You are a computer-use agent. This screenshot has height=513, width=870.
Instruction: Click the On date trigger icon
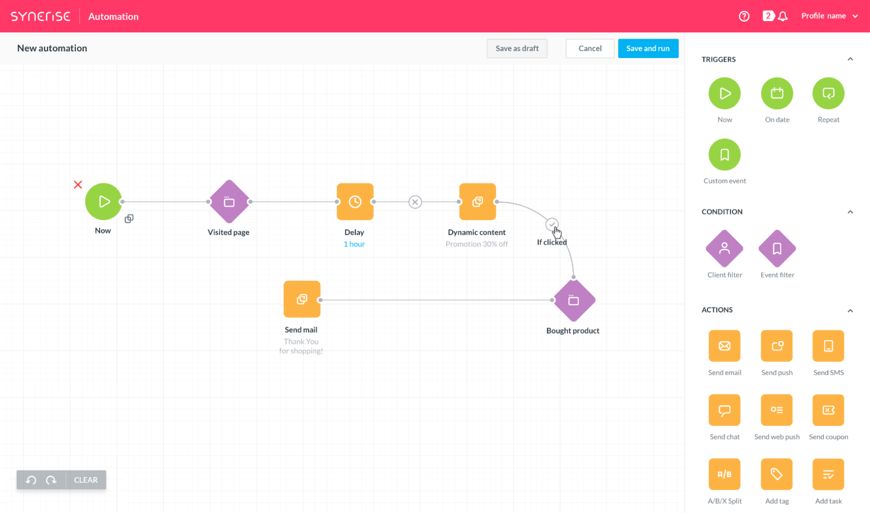click(x=776, y=94)
